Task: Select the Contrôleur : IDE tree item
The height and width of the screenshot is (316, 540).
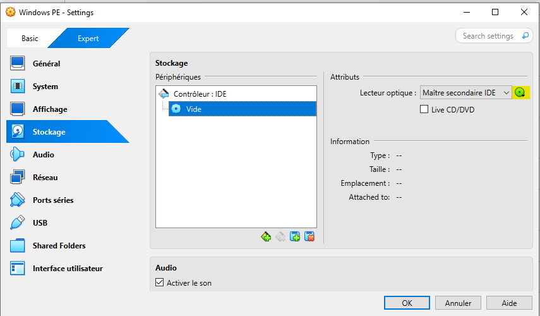Action: [200, 94]
